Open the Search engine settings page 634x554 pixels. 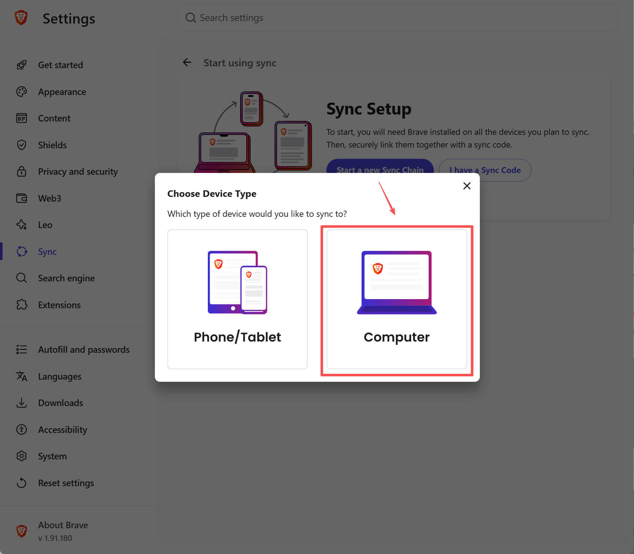point(66,278)
